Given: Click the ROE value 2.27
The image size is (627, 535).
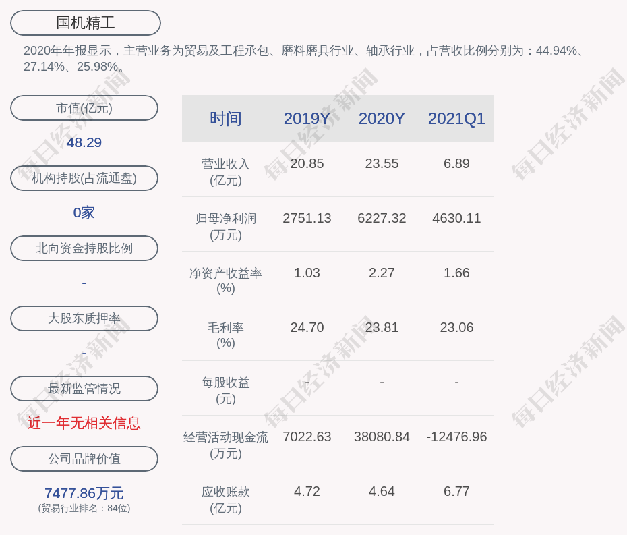Looking at the screenshot, I should tap(382, 273).
